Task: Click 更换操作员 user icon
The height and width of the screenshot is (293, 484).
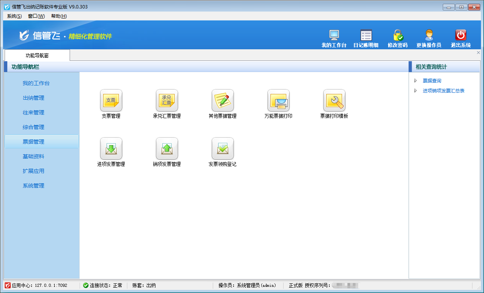Action: [x=429, y=35]
